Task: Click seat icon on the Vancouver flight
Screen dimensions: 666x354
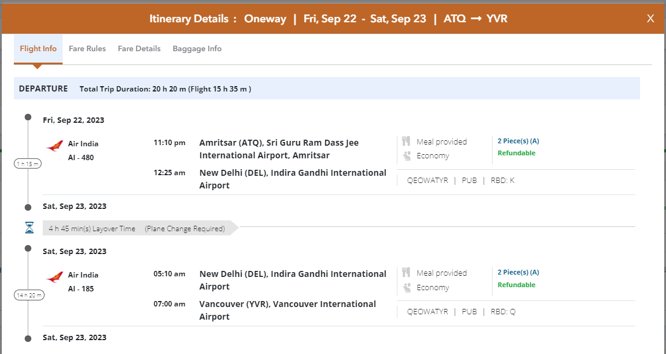Action: (x=406, y=287)
